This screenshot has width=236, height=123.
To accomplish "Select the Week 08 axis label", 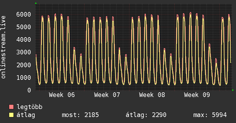I will coord(152,95).
